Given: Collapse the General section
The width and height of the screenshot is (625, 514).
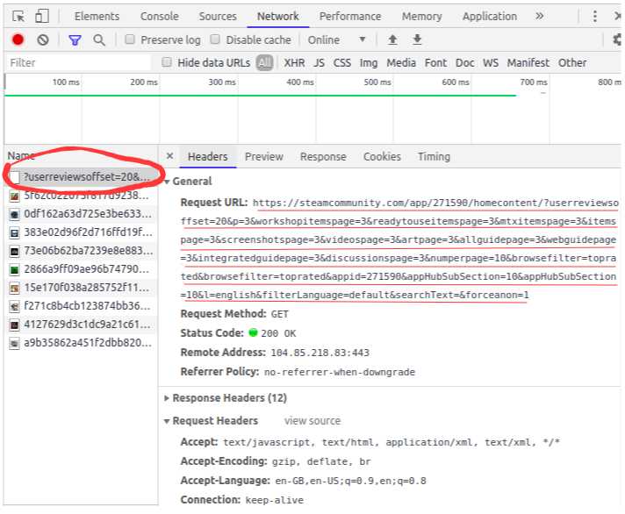Looking at the screenshot, I should coord(167,182).
